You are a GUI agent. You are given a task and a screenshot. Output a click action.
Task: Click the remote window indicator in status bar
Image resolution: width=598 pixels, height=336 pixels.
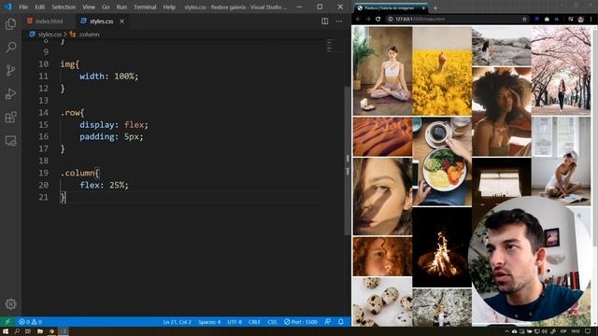click(x=7, y=322)
